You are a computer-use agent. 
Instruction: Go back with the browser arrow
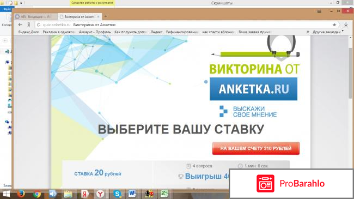click(20, 25)
